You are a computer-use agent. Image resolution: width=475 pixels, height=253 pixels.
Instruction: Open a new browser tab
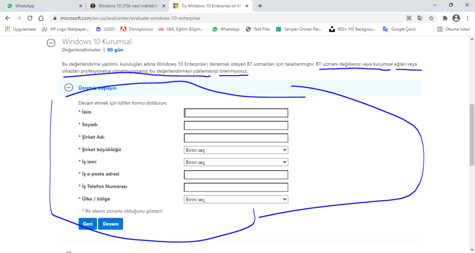coord(260,6)
